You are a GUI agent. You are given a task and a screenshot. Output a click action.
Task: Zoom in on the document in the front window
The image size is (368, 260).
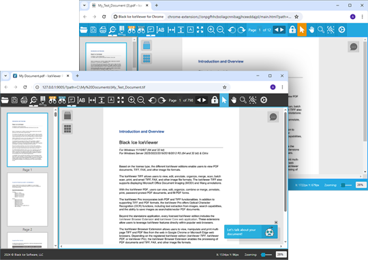coord(132,100)
